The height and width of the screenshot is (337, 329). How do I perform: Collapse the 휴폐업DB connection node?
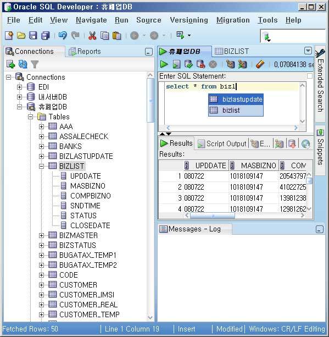point(19,107)
